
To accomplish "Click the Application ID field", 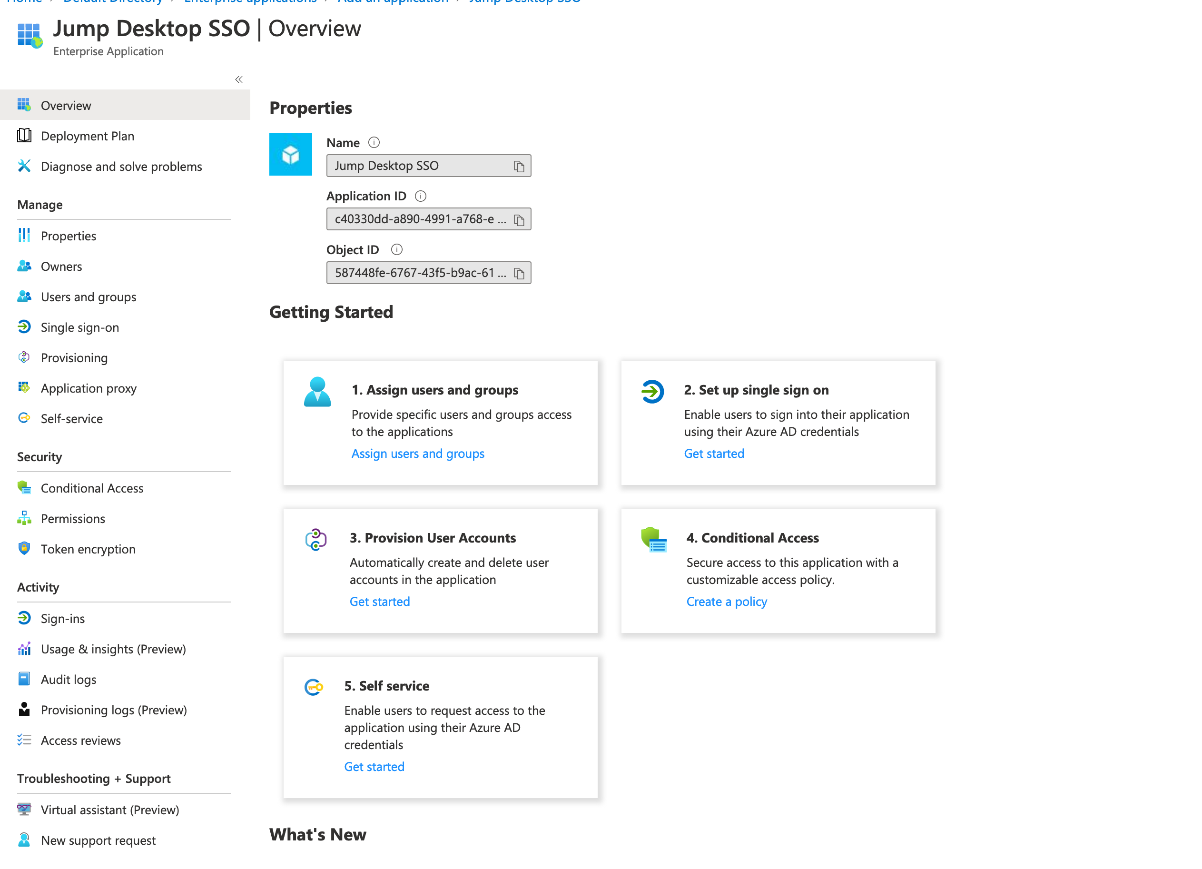I will tap(429, 219).
